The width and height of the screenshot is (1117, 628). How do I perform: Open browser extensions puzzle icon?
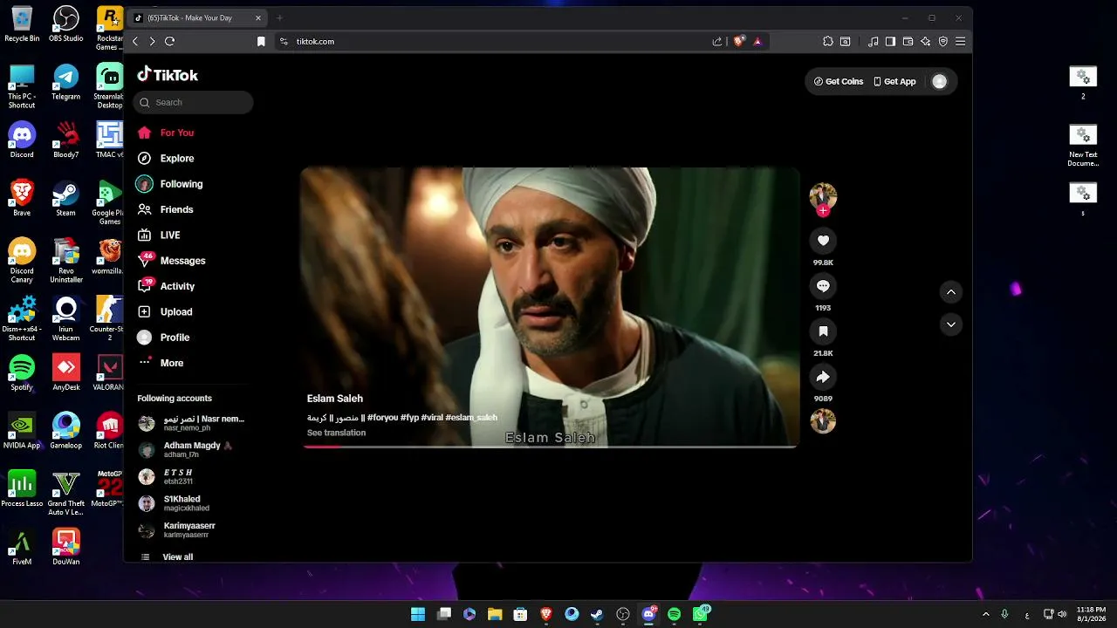point(828,41)
